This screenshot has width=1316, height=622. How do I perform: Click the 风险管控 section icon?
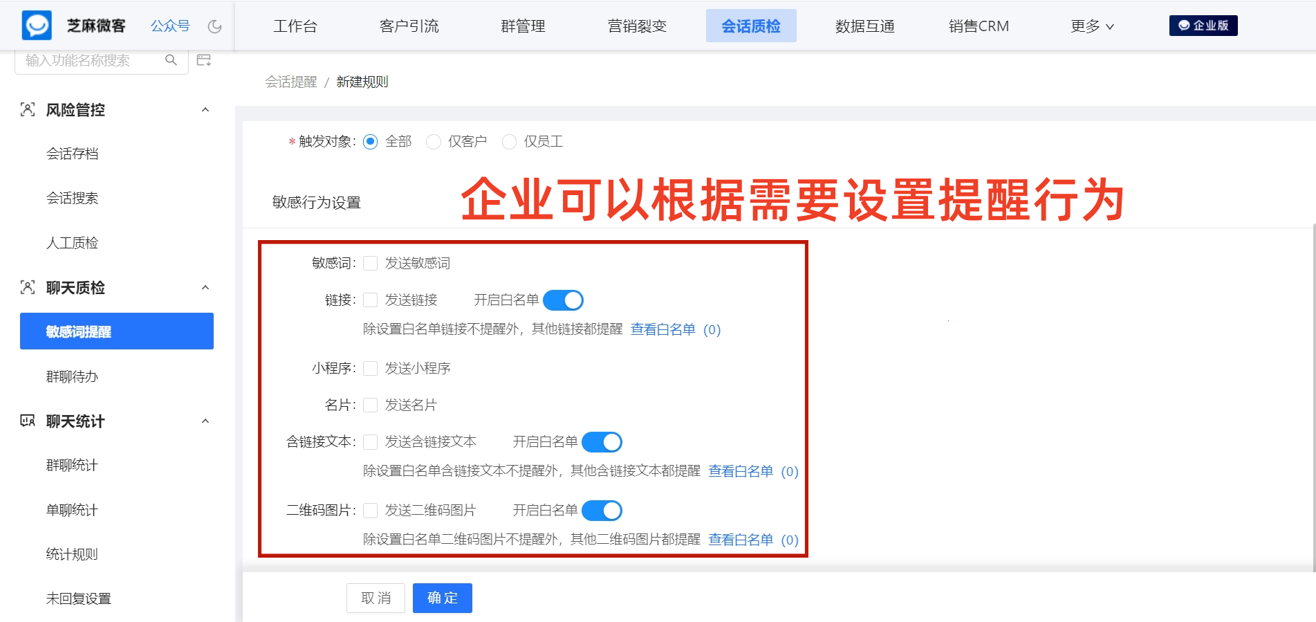[x=28, y=109]
